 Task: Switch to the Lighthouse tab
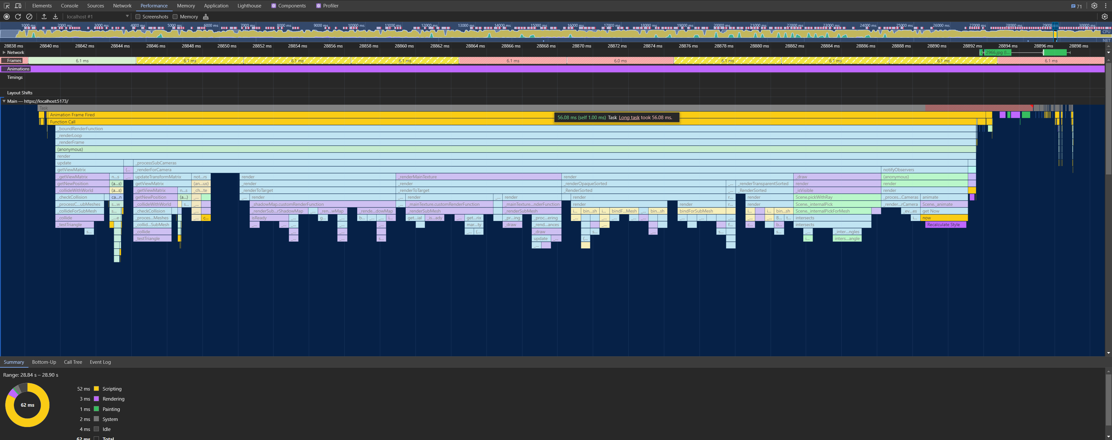pyautogui.click(x=249, y=5)
